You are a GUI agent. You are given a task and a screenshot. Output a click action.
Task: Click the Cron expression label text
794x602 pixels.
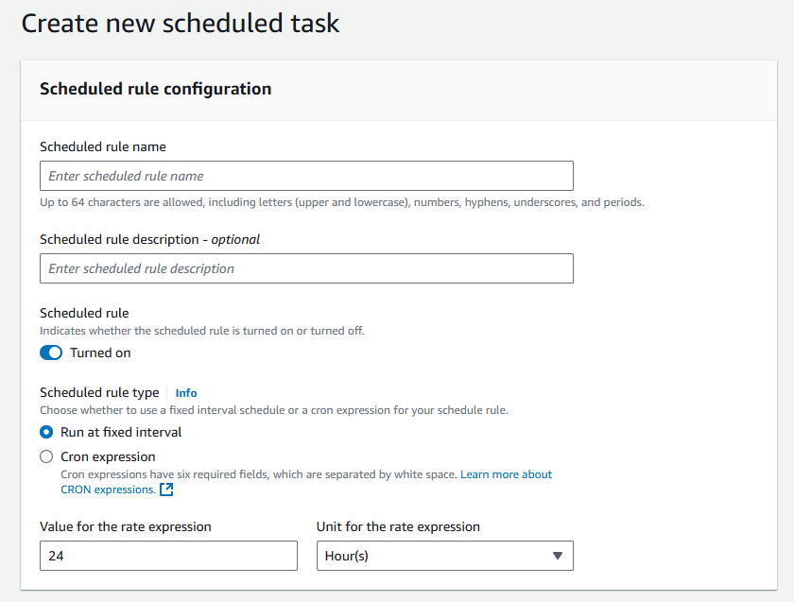108,456
